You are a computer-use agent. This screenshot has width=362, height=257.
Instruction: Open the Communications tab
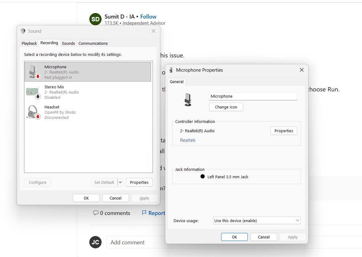[x=93, y=44]
